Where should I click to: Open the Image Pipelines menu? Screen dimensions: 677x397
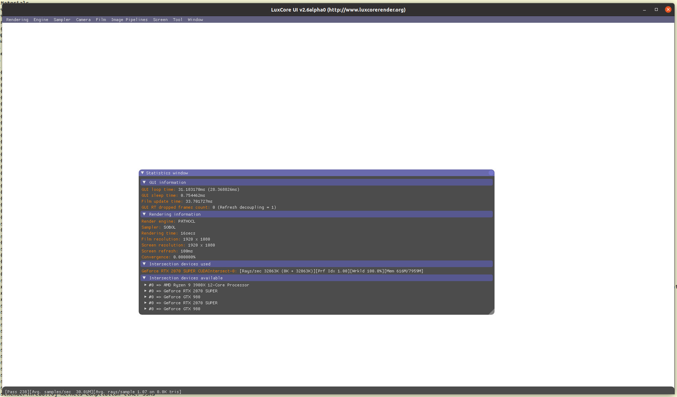tap(129, 20)
